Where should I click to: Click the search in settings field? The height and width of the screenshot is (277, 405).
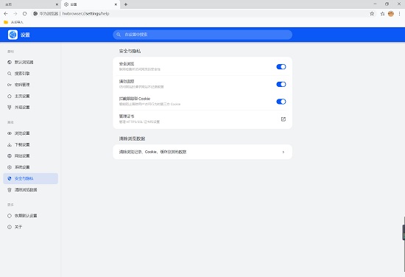click(202, 35)
